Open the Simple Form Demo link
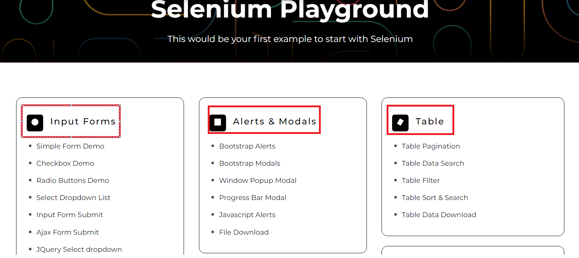Screen dimensions: 579x258 pos(70,146)
